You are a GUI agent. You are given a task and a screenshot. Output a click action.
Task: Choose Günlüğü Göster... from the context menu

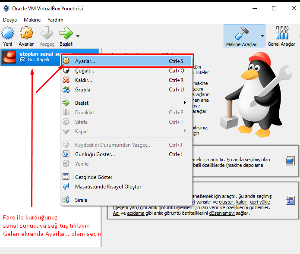click(126, 154)
